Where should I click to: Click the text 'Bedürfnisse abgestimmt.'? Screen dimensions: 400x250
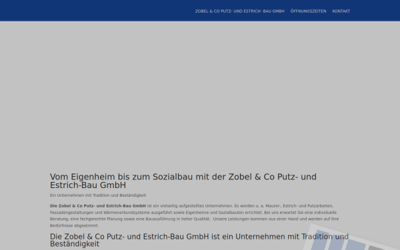coord(74,226)
